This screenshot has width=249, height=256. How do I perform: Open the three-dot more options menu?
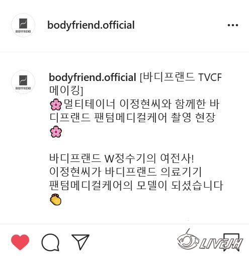pos(233,25)
